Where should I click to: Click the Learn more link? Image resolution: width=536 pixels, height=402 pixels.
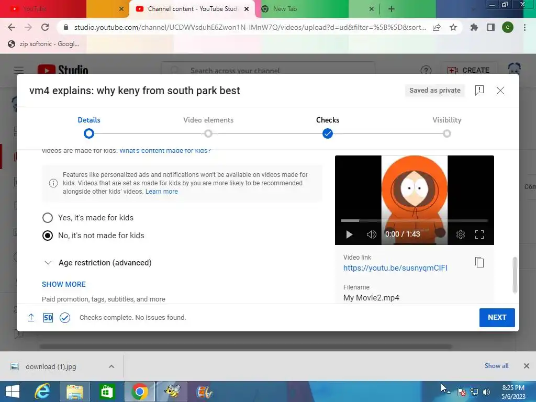[x=162, y=192]
